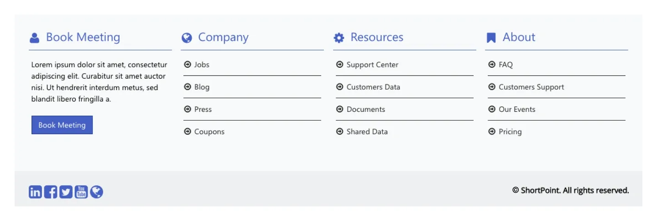The image size is (657, 221).
Task: Click the person icon beside Book Meeting heading
Action: (34, 38)
